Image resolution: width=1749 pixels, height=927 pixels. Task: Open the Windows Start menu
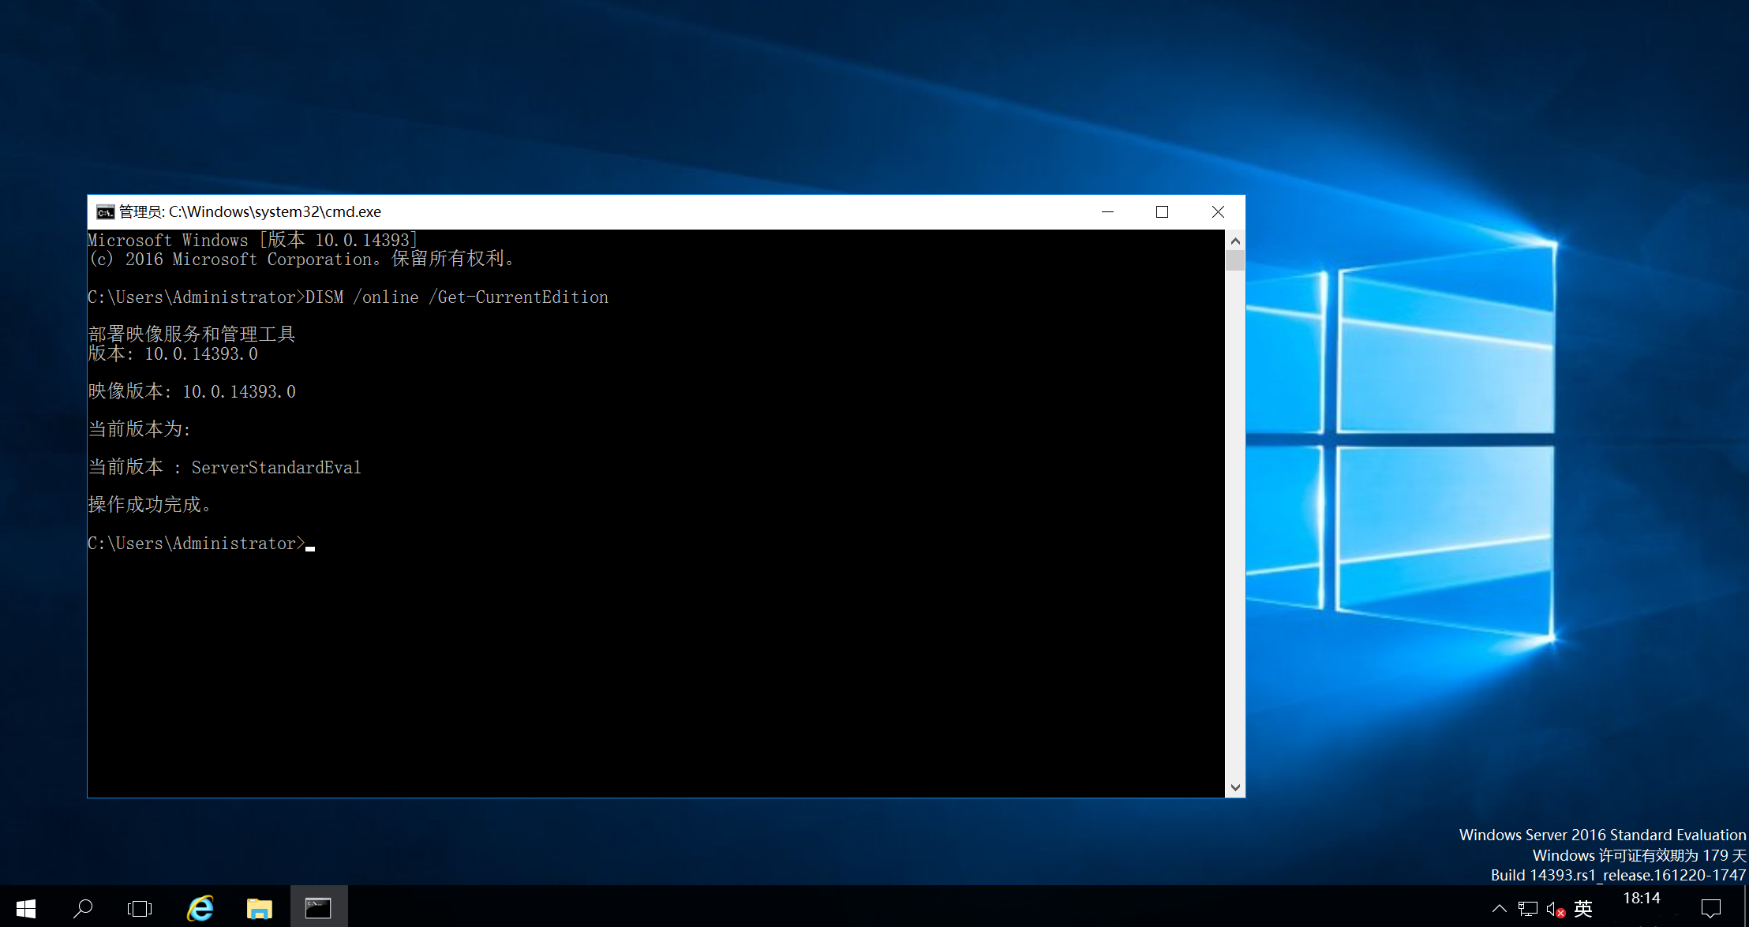[25, 908]
